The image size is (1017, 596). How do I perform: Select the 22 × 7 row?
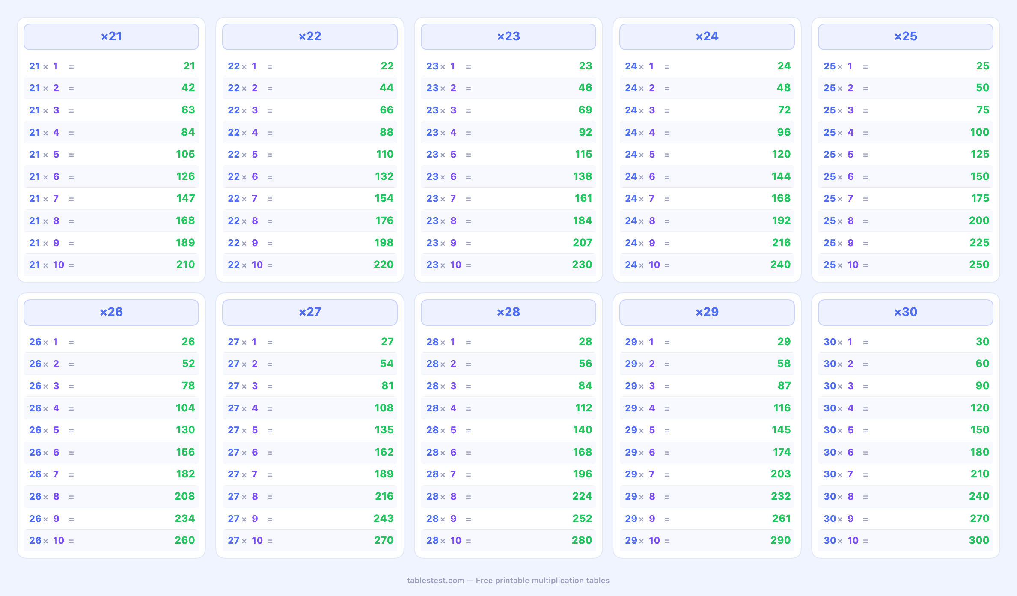point(309,199)
